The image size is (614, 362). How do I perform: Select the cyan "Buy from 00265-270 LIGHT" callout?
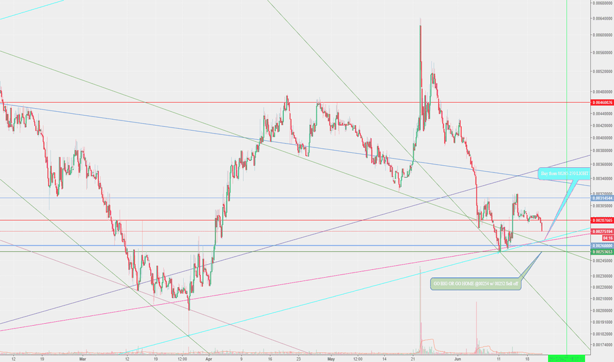pyautogui.click(x=563, y=173)
